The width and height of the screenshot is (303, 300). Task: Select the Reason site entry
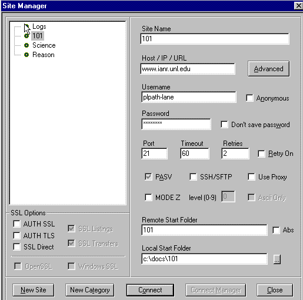pos(44,55)
